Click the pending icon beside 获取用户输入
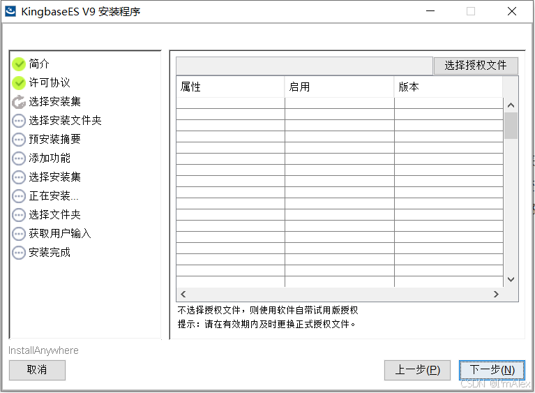The height and width of the screenshot is (393, 535). click(19, 234)
